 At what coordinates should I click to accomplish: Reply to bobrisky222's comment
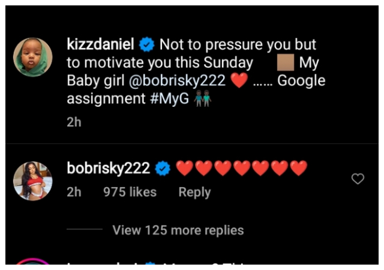194,192
